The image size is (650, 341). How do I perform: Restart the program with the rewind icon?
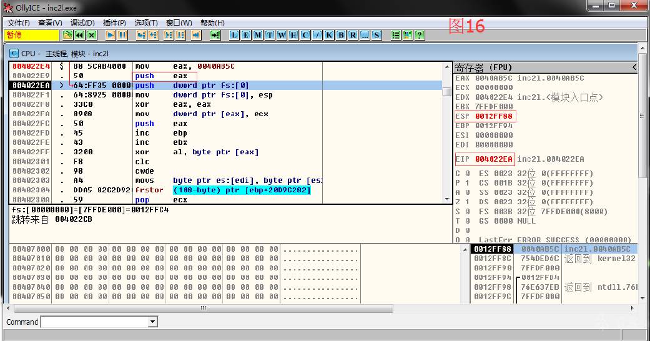tap(79, 35)
